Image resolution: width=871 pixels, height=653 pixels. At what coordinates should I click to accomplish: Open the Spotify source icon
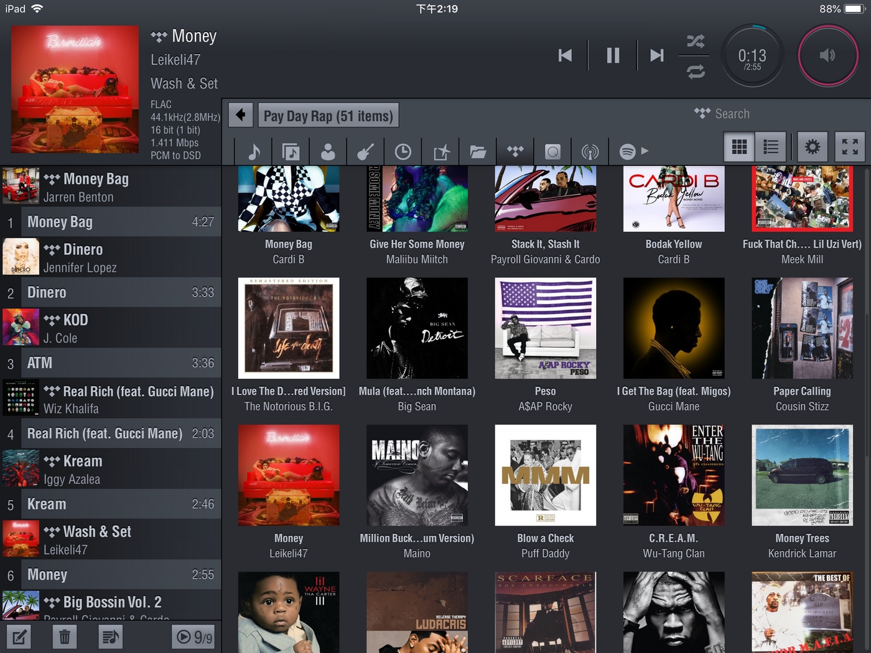click(627, 151)
